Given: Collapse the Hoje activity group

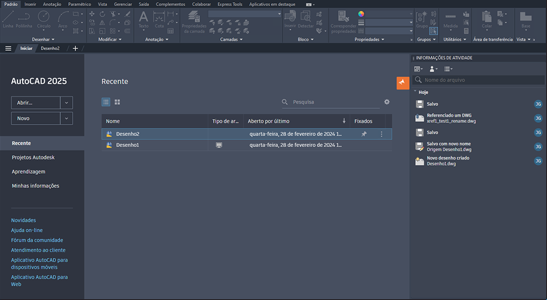Looking at the screenshot, I should [415, 91].
